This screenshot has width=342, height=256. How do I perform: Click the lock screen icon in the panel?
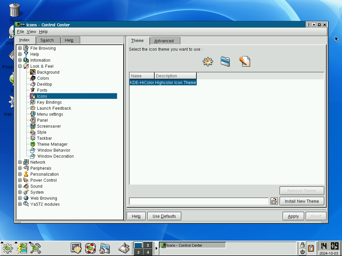click(302, 245)
